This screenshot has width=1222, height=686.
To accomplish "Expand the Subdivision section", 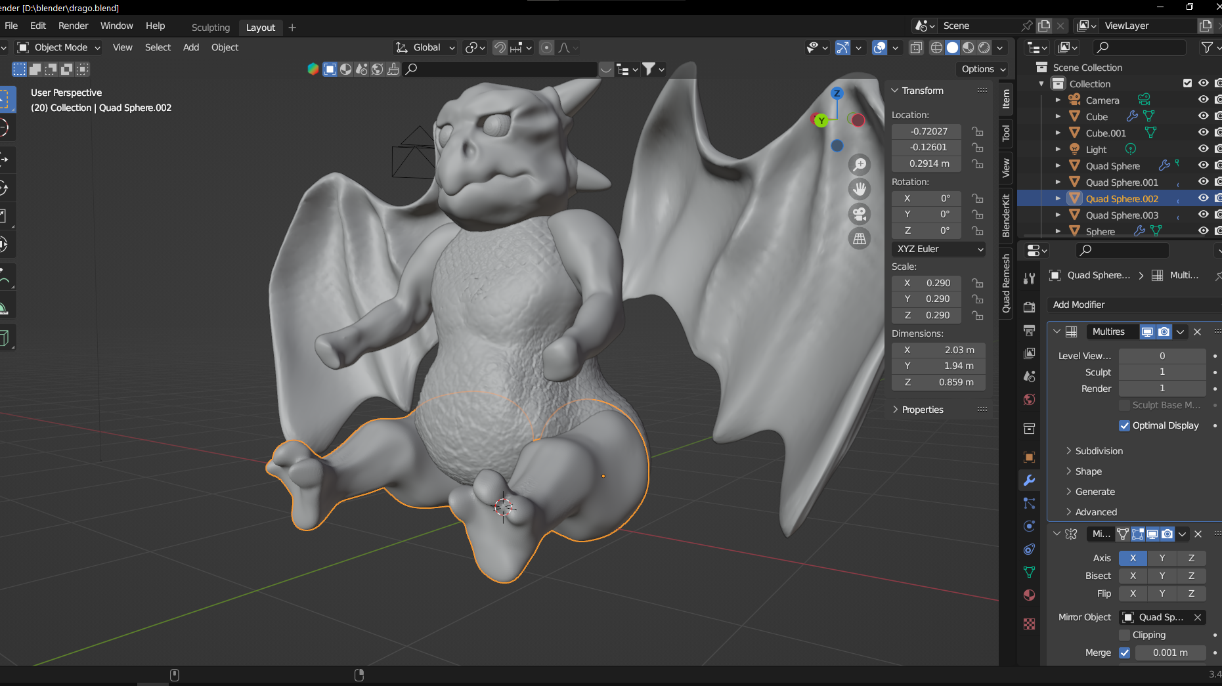I will (x=1099, y=451).
